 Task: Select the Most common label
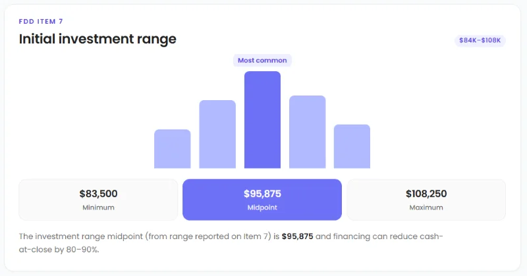[x=262, y=61]
